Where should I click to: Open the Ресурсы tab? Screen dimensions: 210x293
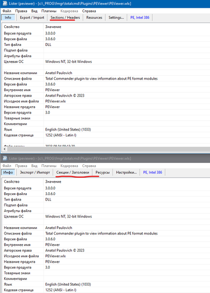click(102, 172)
